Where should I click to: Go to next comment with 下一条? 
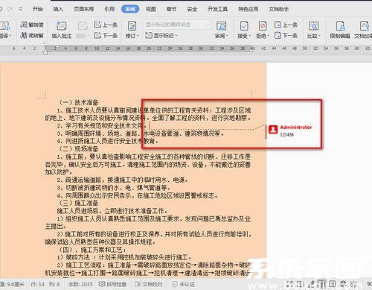[x=106, y=36]
